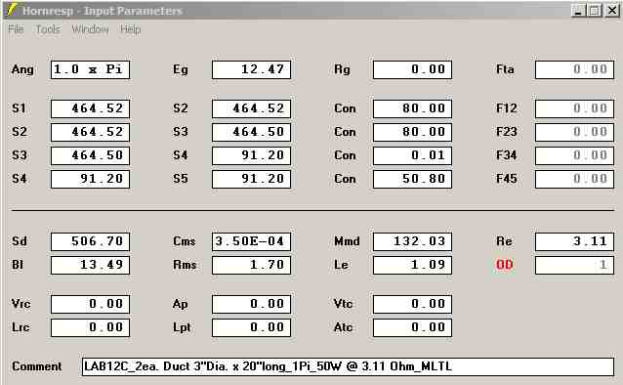Screen dimensions: 623x385
Task: Select the Sd field 506.70
Action: (x=90, y=241)
